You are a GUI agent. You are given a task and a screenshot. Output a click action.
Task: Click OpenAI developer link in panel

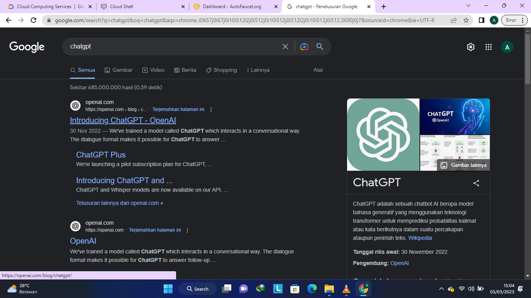click(400, 263)
